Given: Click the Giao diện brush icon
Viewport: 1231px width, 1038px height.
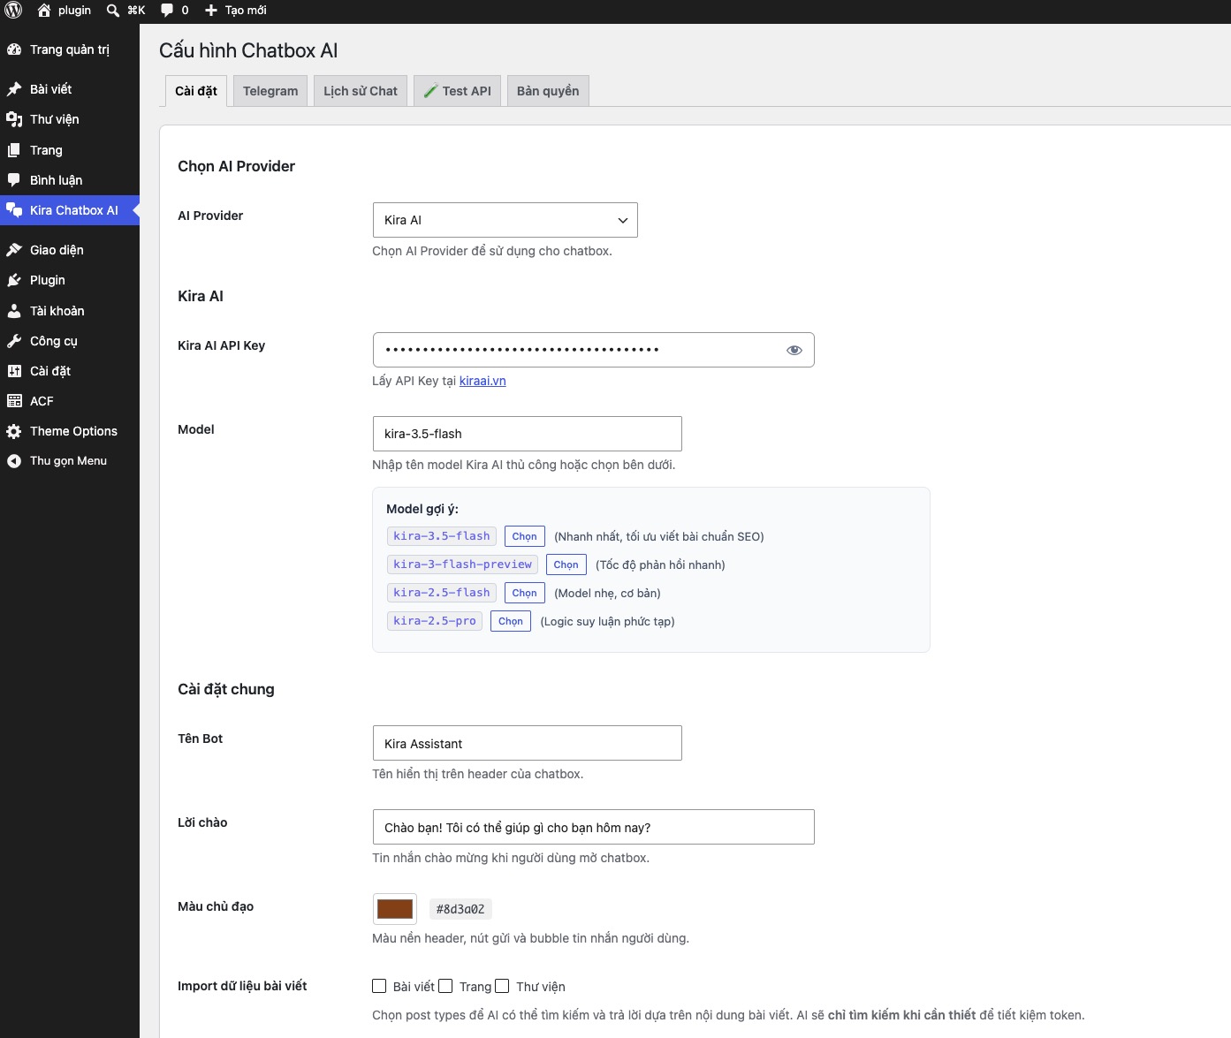Looking at the screenshot, I should [14, 250].
